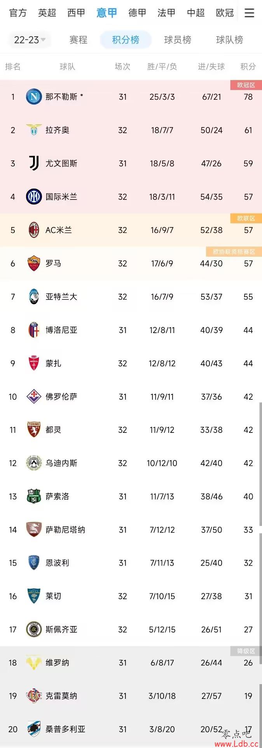The image size is (262, 748).
Task: Switch to the 德甲 league tab
Action: [137, 13]
